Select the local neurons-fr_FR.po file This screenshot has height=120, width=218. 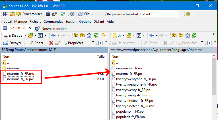(x=20, y=79)
